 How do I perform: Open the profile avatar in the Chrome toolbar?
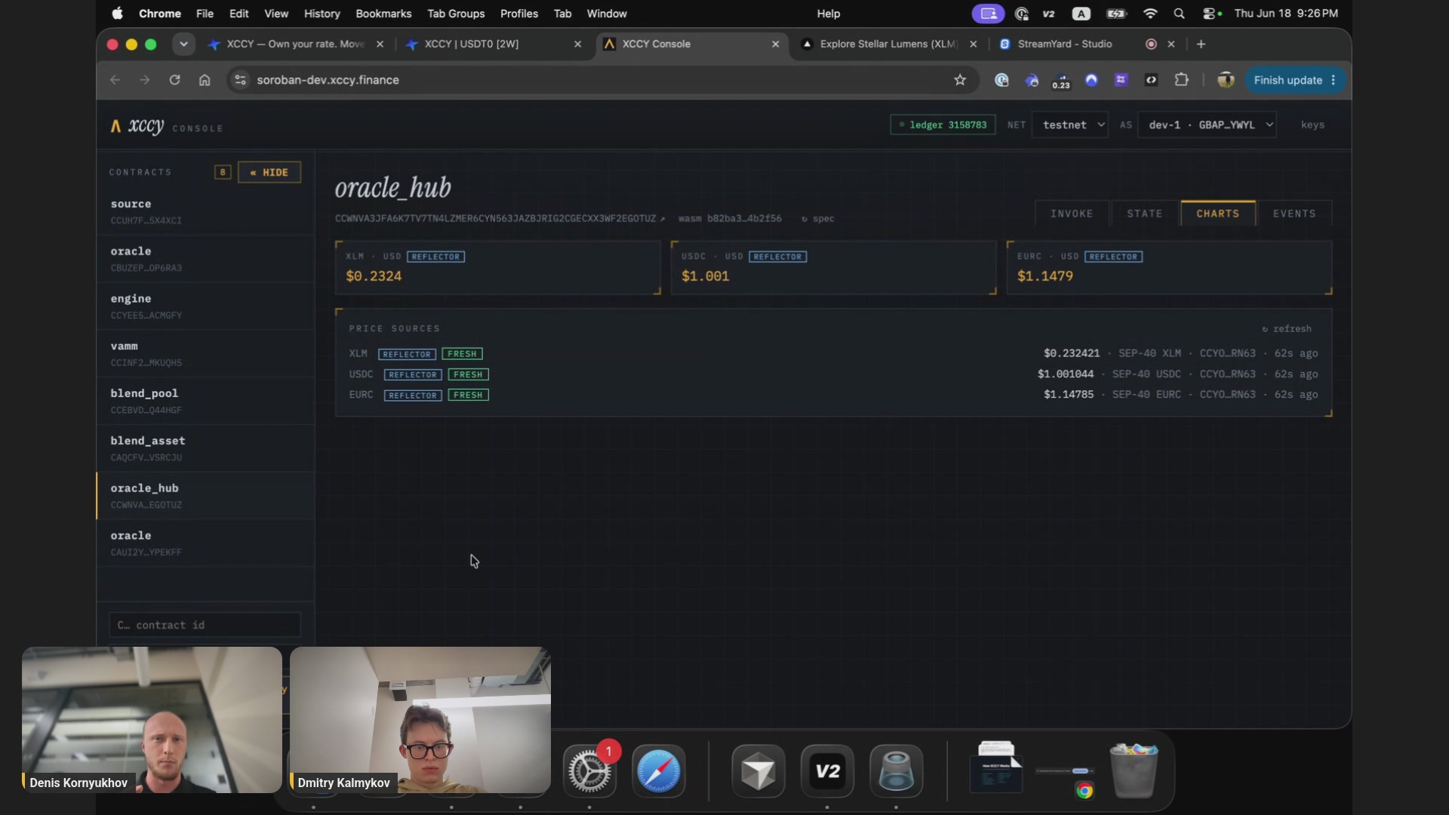coord(1226,80)
